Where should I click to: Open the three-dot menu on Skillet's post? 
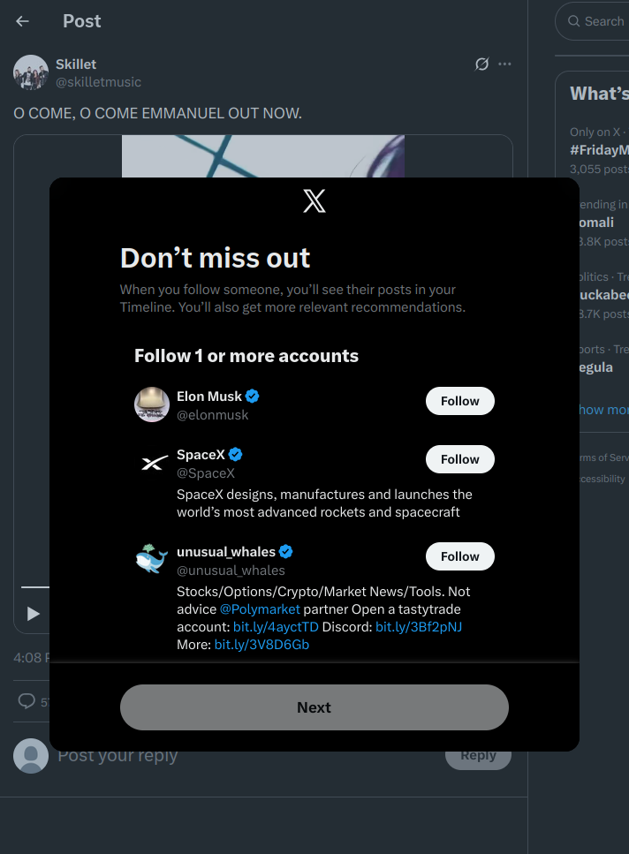point(504,64)
